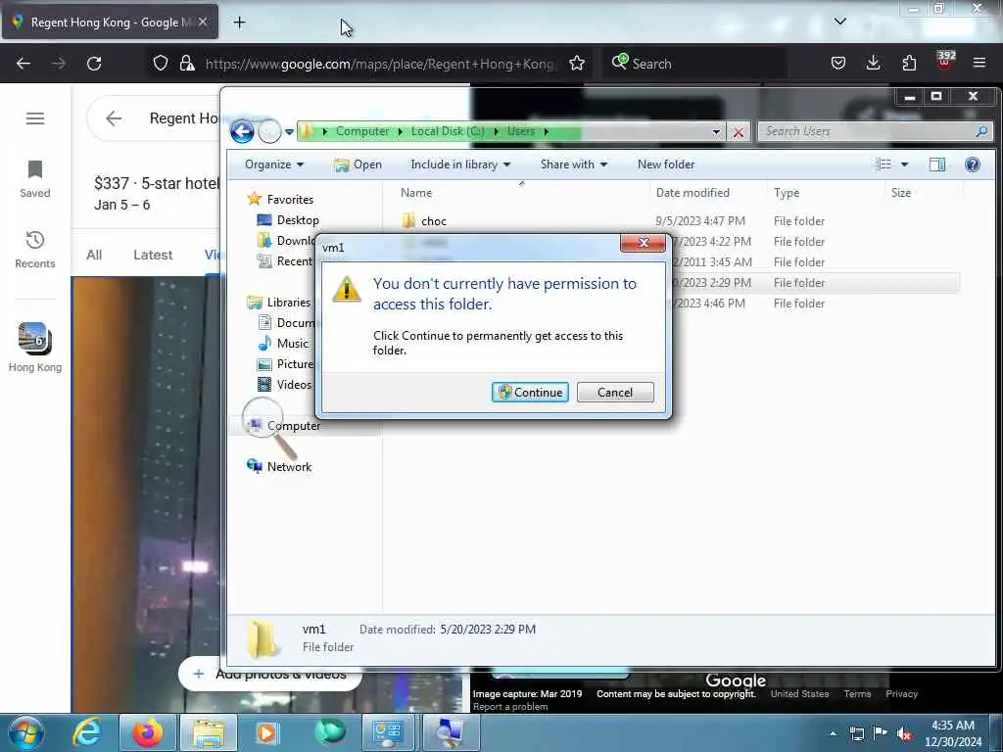This screenshot has height=752, width=1003.
Task: Open the Pocket save icon
Action: coord(838,64)
